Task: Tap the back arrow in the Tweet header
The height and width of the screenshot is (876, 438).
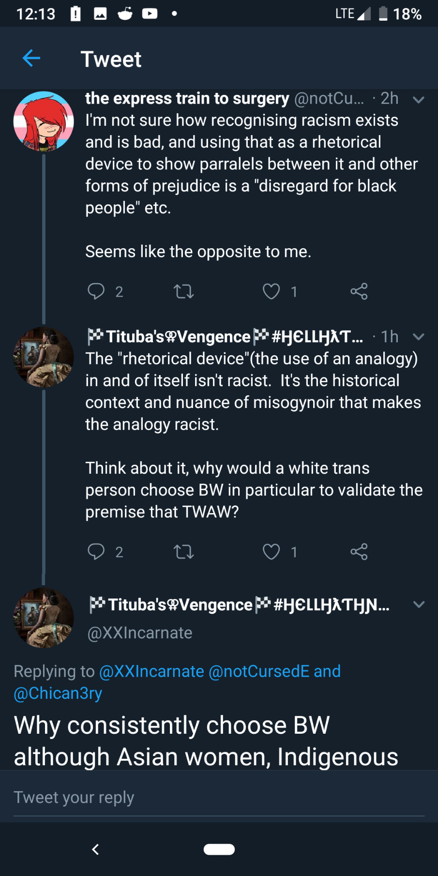Action: click(x=31, y=59)
